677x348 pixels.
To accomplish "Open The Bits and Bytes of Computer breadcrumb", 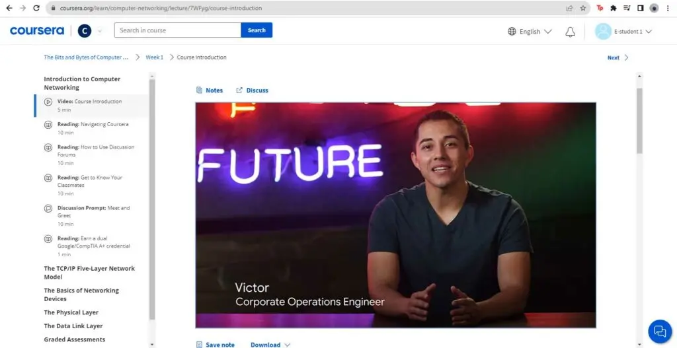I will click(87, 57).
